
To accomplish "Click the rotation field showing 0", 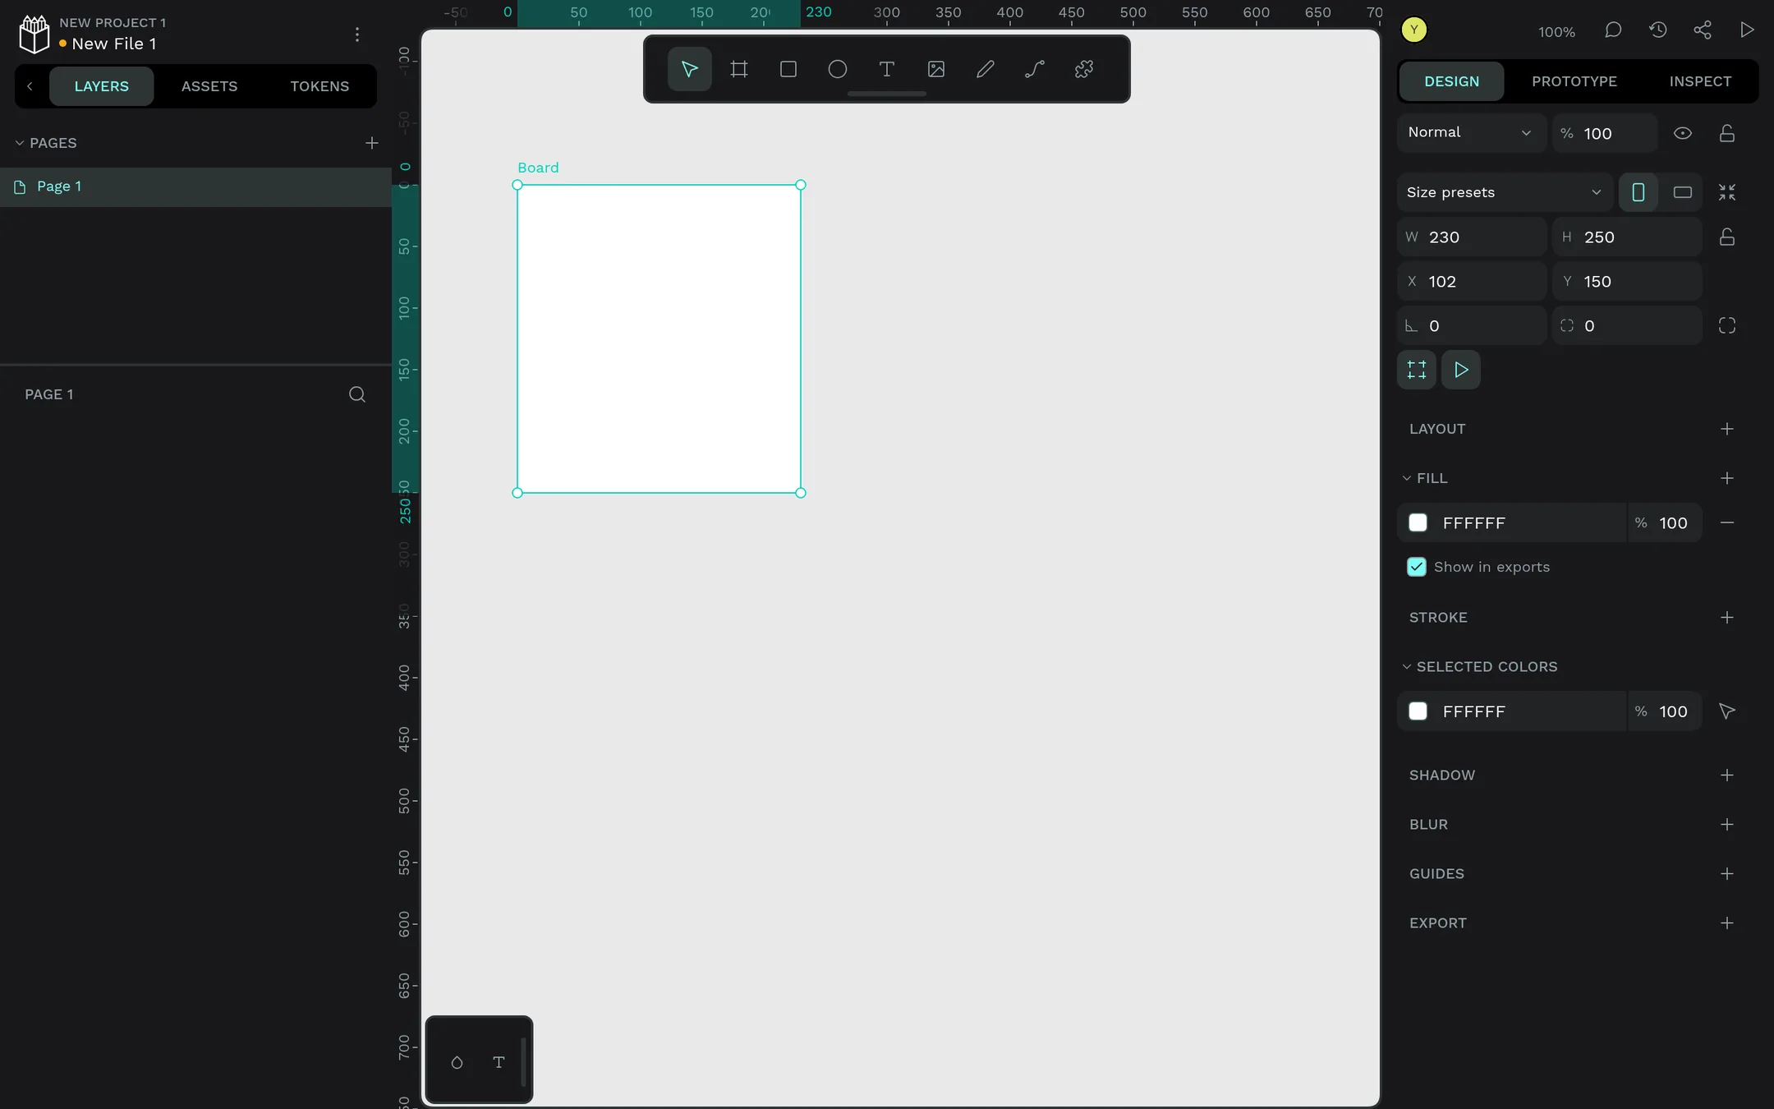I will 1472,326.
